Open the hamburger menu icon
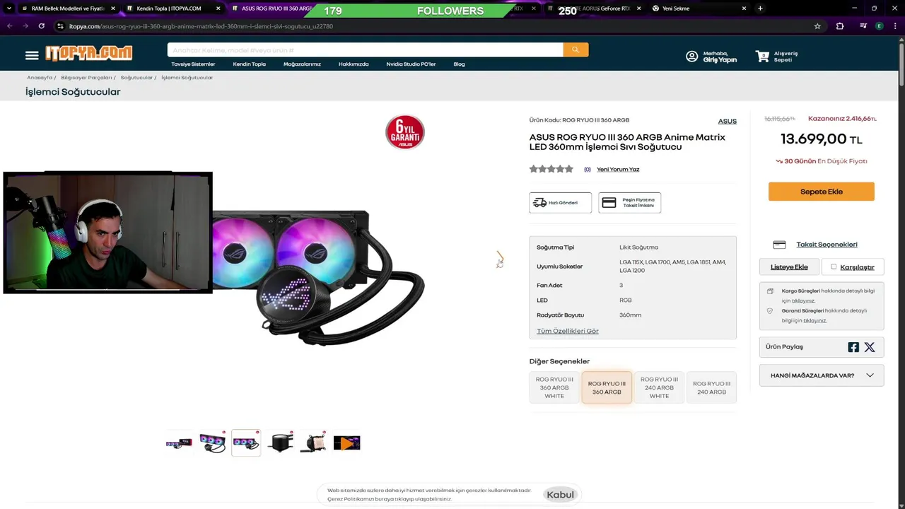The width and height of the screenshot is (905, 509). [x=32, y=55]
